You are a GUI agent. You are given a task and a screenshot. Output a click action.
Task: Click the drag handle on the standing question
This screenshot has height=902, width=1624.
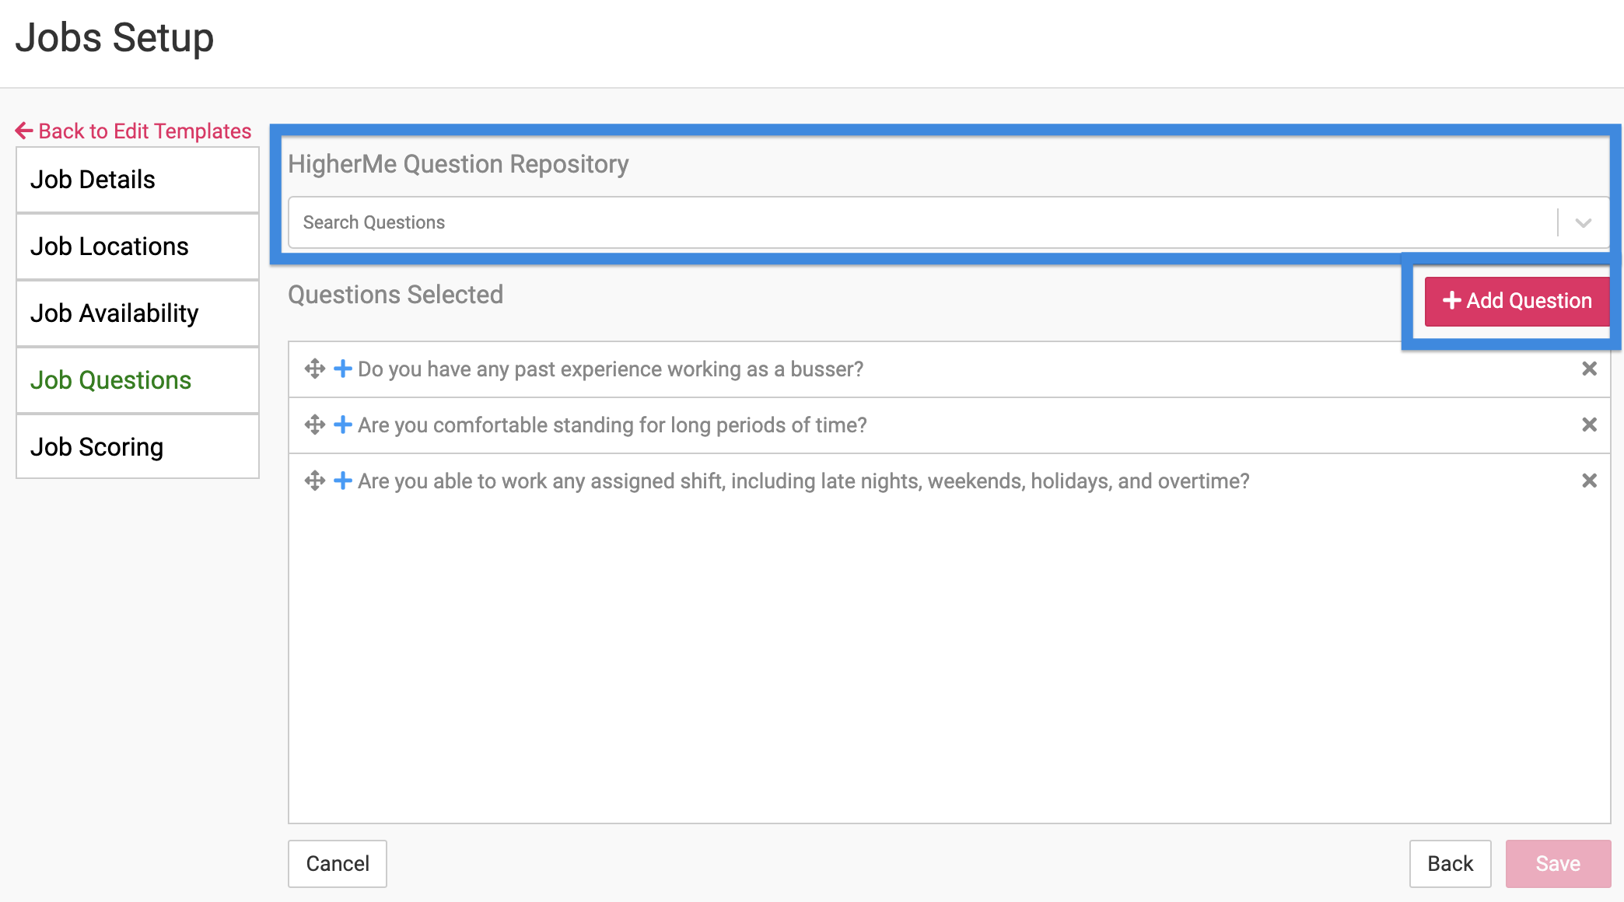coord(314,425)
